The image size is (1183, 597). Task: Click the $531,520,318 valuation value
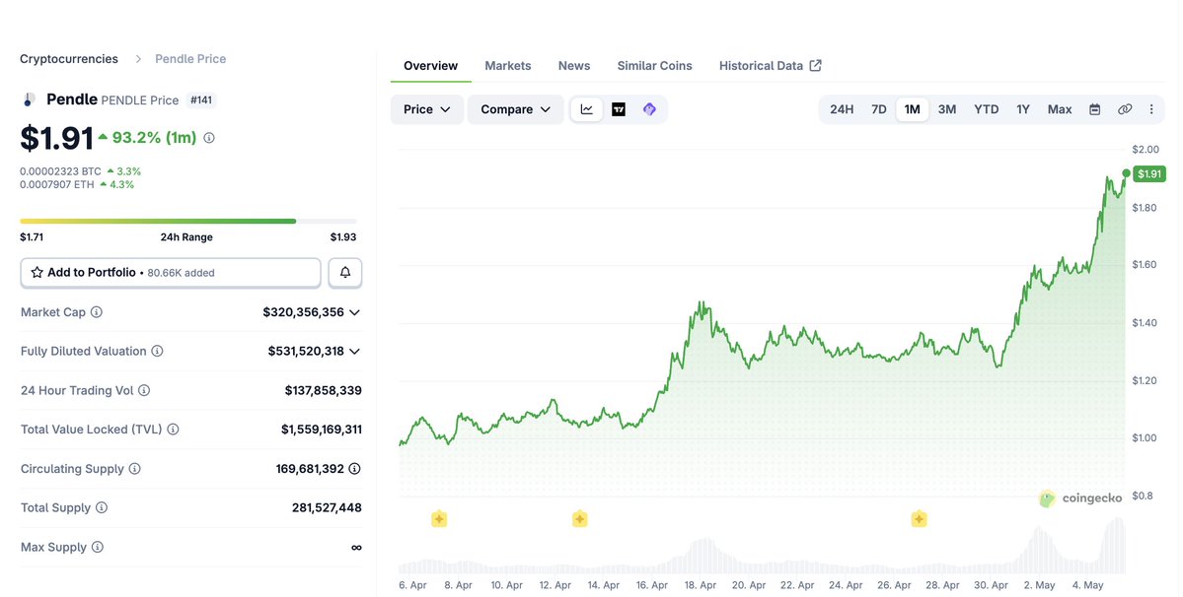coord(306,351)
